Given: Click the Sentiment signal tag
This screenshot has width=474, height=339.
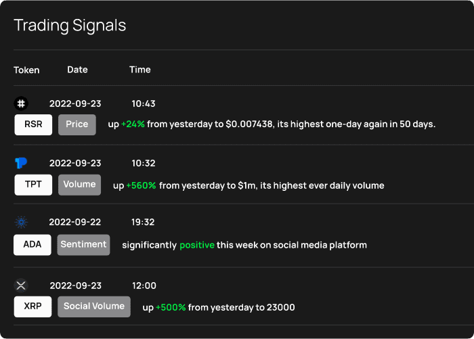Looking at the screenshot, I should pos(83,245).
